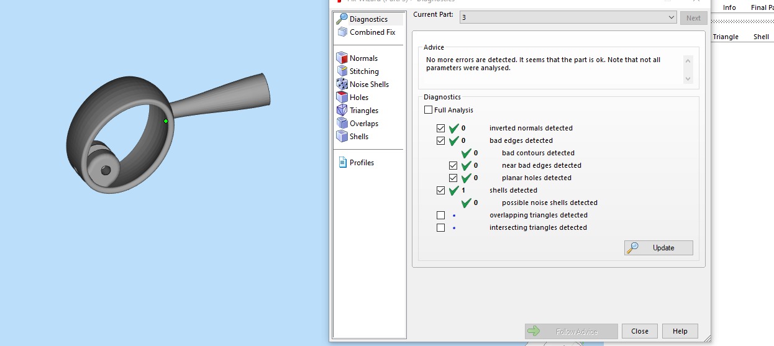
Task: Click the Close button
Action: click(640, 331)
